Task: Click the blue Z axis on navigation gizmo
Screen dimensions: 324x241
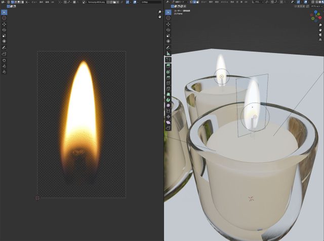Action: [316, 12]
